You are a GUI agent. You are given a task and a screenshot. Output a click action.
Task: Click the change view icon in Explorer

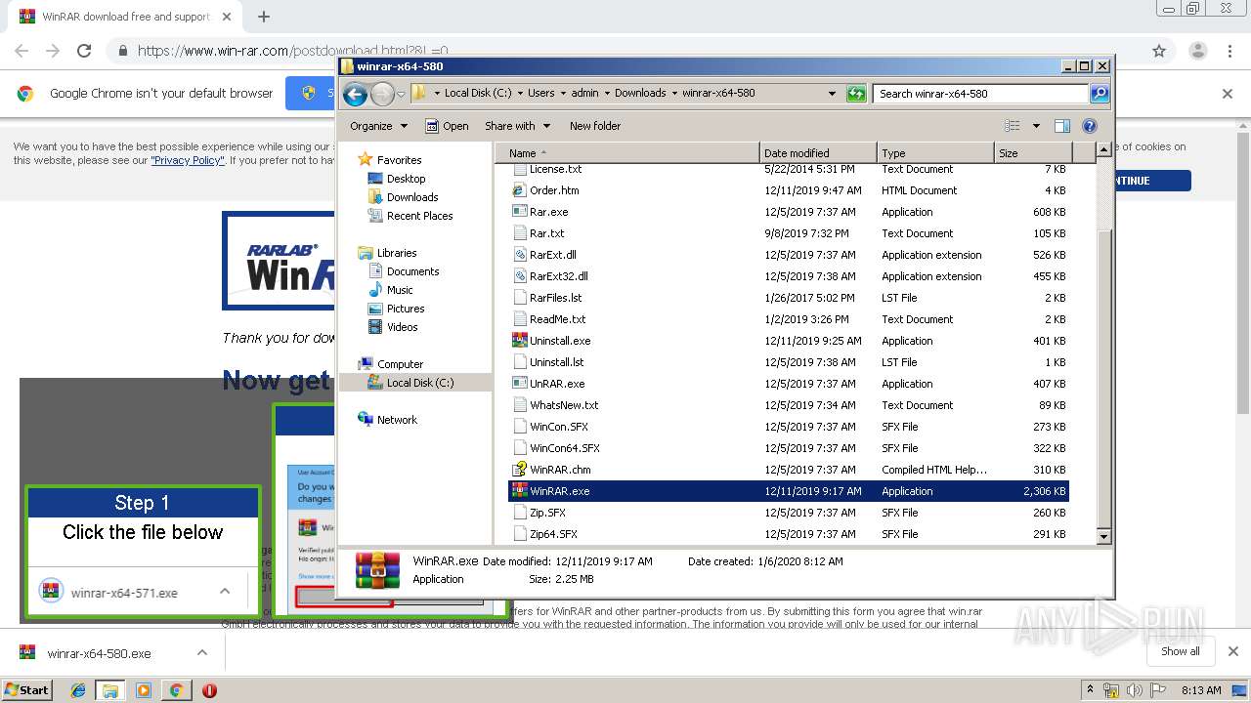click(1013, 126)
